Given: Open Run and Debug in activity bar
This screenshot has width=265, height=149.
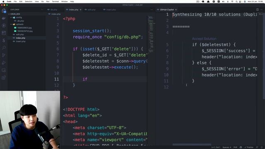Looking at the screenshot, I should click(4, 62).
